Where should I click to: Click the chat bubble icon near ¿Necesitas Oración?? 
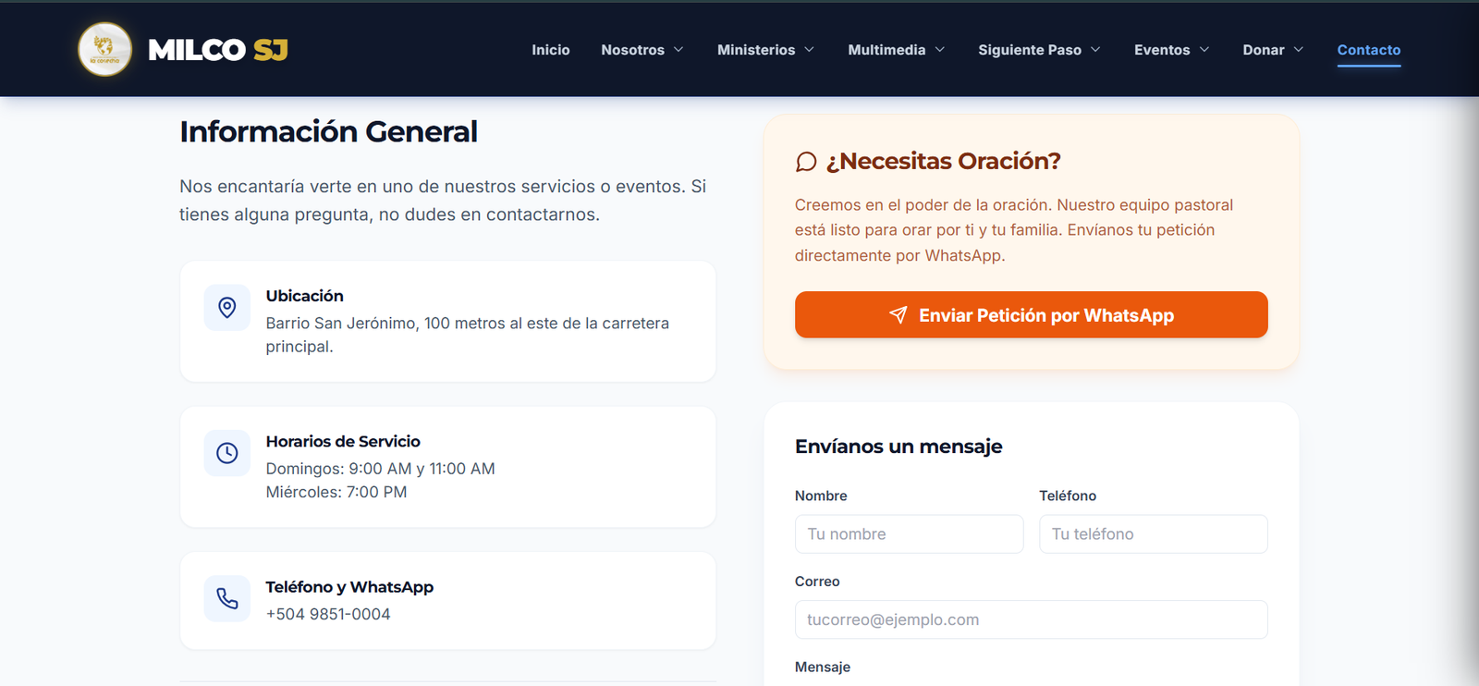pos(806,162)
